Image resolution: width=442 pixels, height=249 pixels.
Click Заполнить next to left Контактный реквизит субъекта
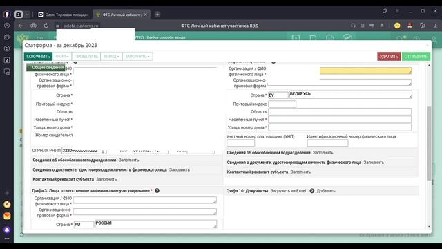106,179
